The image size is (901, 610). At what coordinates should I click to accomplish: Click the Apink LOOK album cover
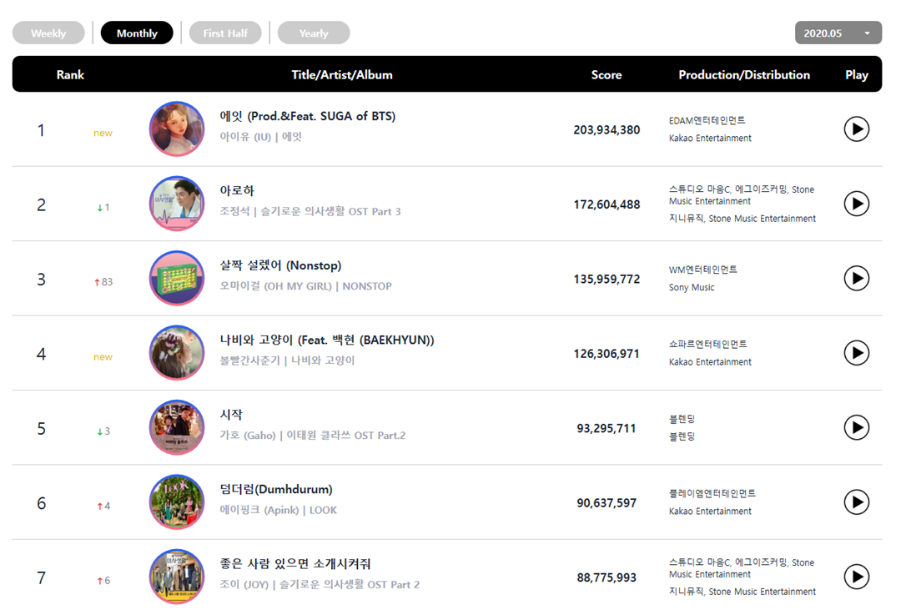(176, 502)
